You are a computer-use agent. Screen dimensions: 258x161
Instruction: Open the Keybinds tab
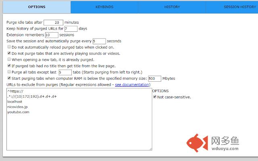[x=104, y=7]
